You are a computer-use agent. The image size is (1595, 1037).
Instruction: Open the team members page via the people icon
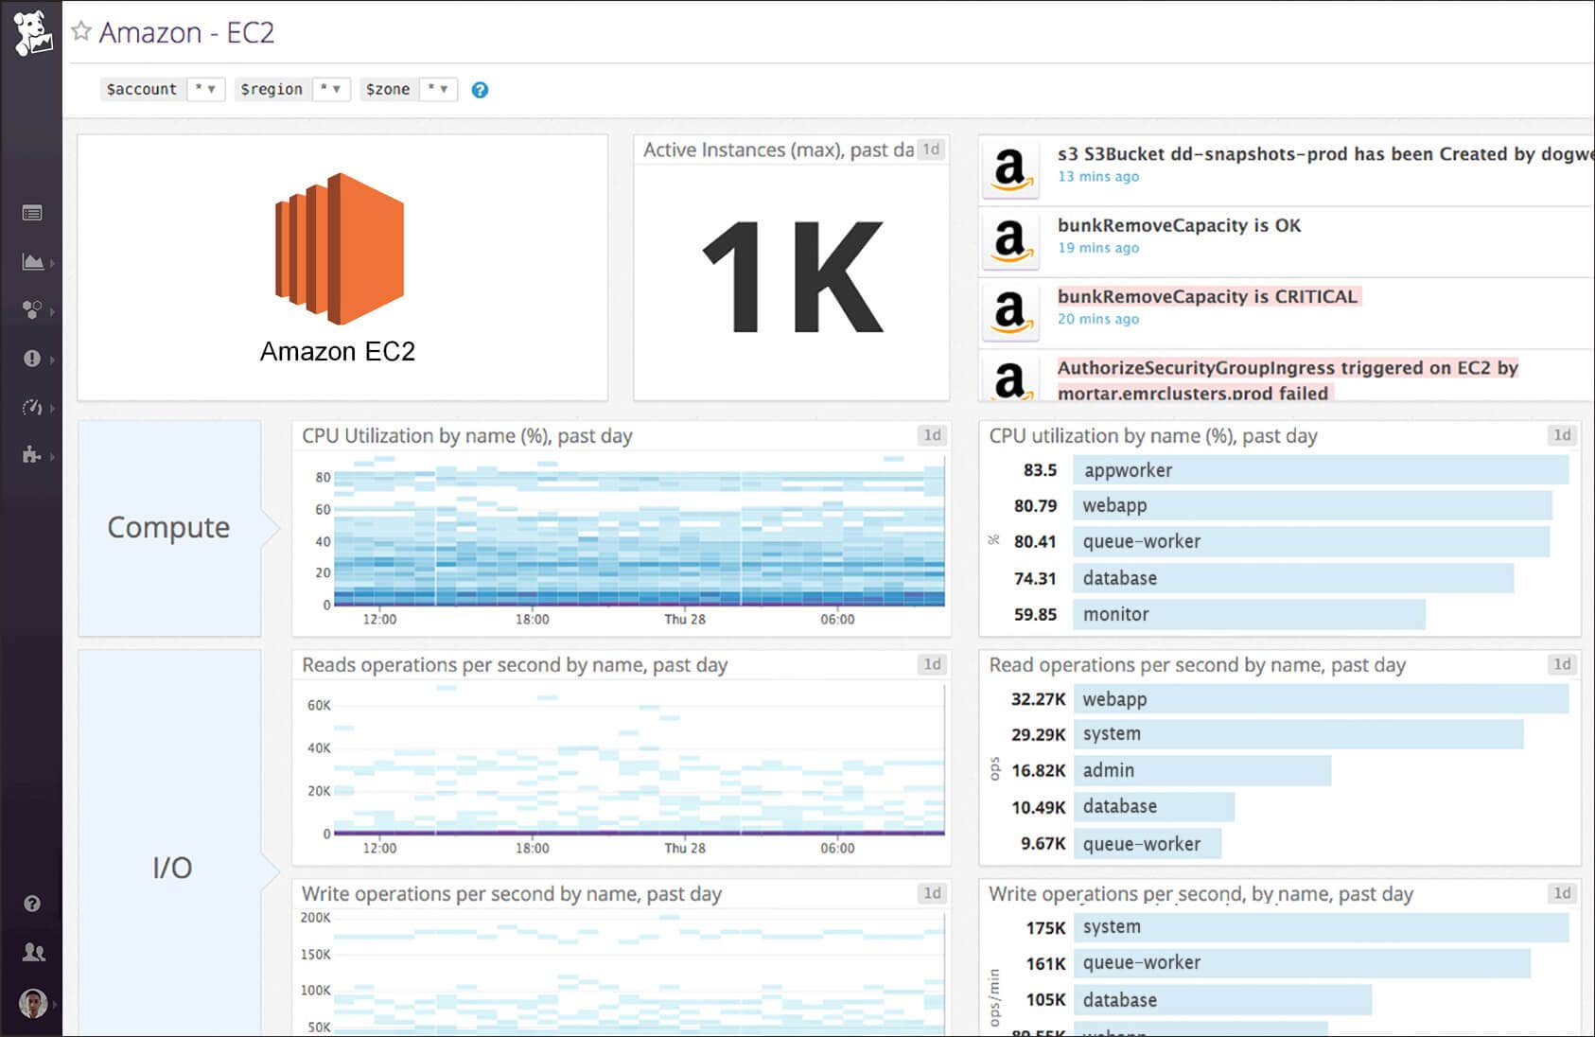coord(32,953)
